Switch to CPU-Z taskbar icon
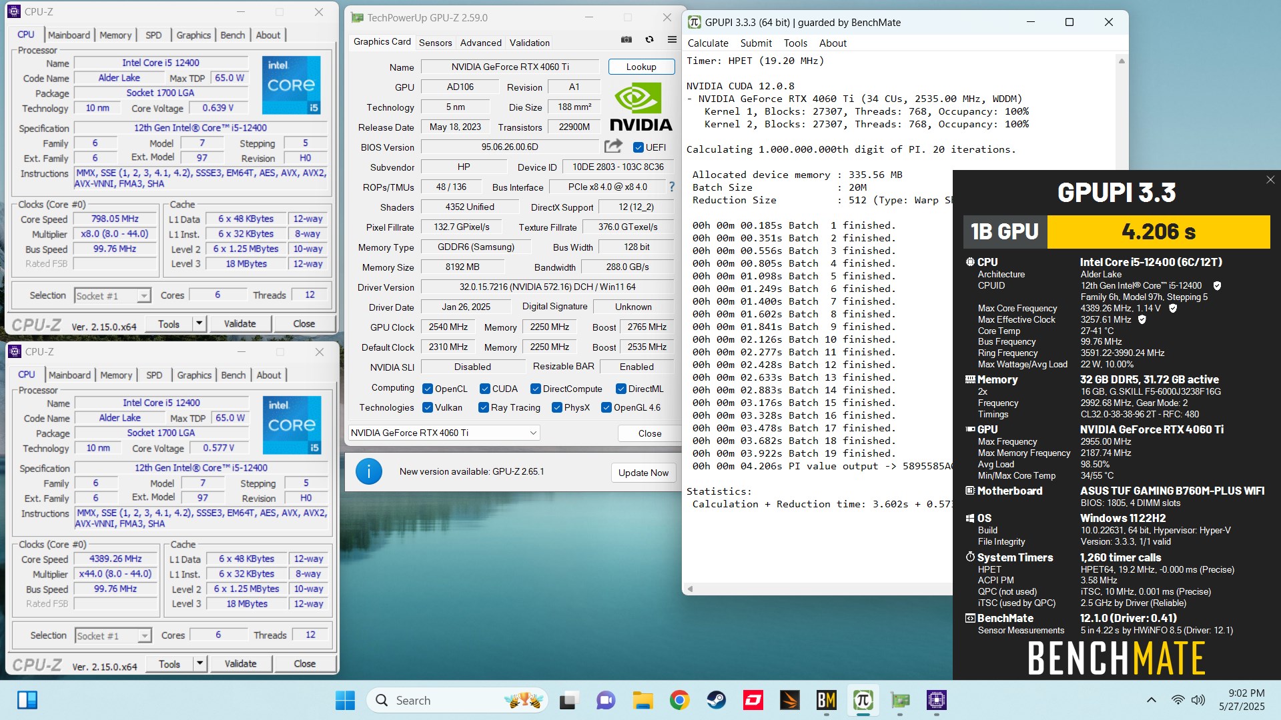Image resolution: width=1281 pixels, height=720 pixels. [937, 700]
